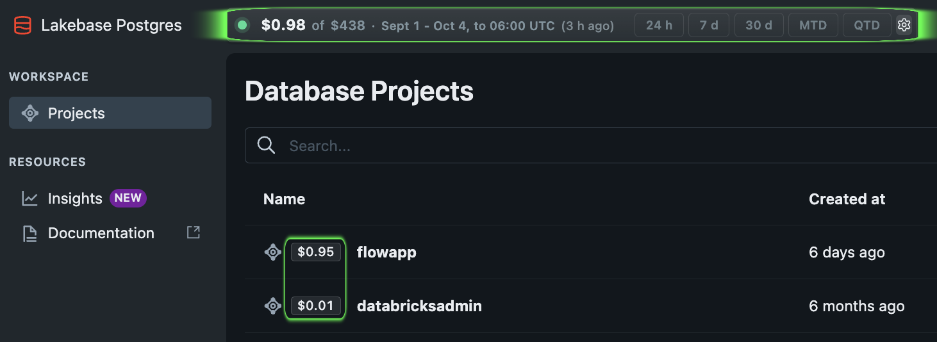Click the project icon in flowapp row
This screenshot has height=342, width=937.
point(273,252)
